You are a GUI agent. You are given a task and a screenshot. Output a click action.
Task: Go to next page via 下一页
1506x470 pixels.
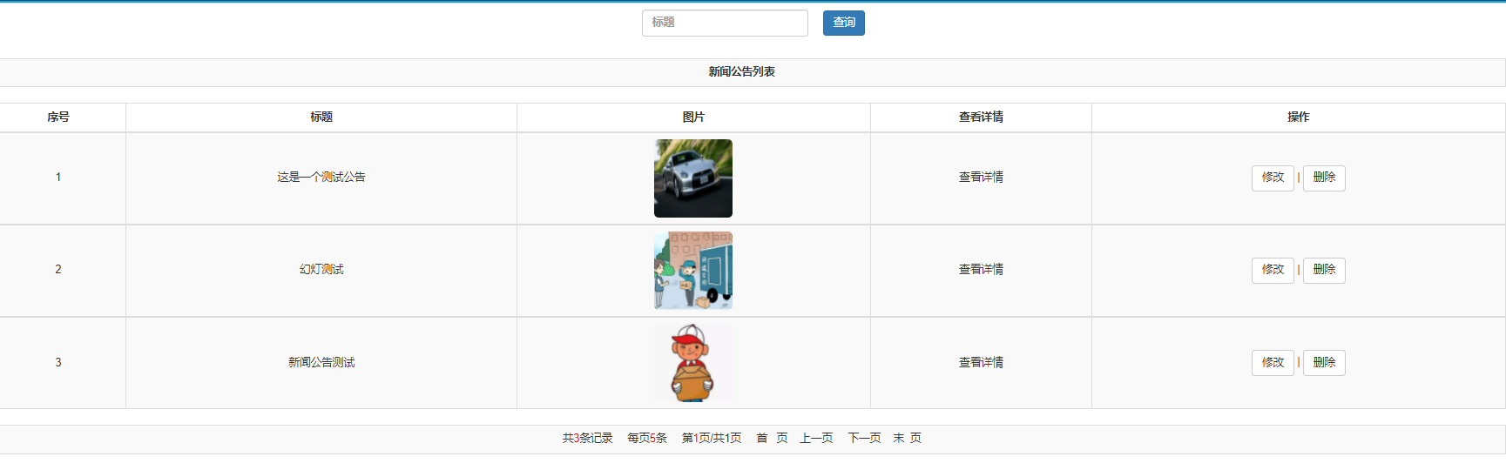point(864,438)
